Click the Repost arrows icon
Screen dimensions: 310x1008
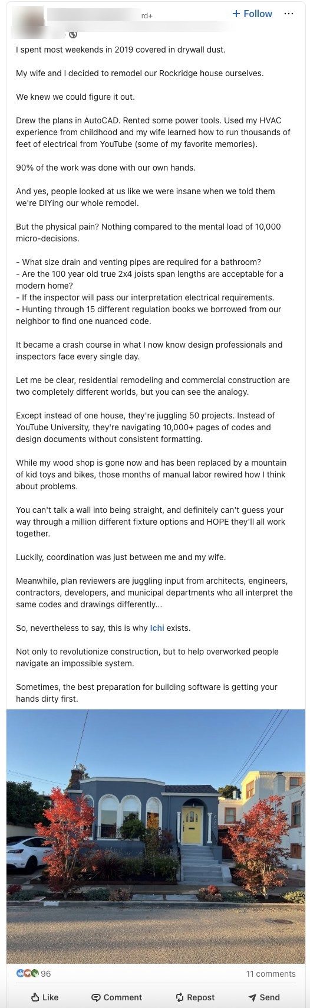pyautogui.click(x=180, y=997)
